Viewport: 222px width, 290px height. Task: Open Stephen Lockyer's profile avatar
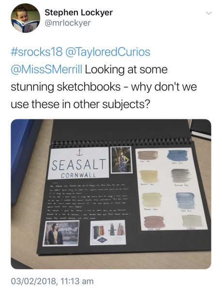click(26, 18)
